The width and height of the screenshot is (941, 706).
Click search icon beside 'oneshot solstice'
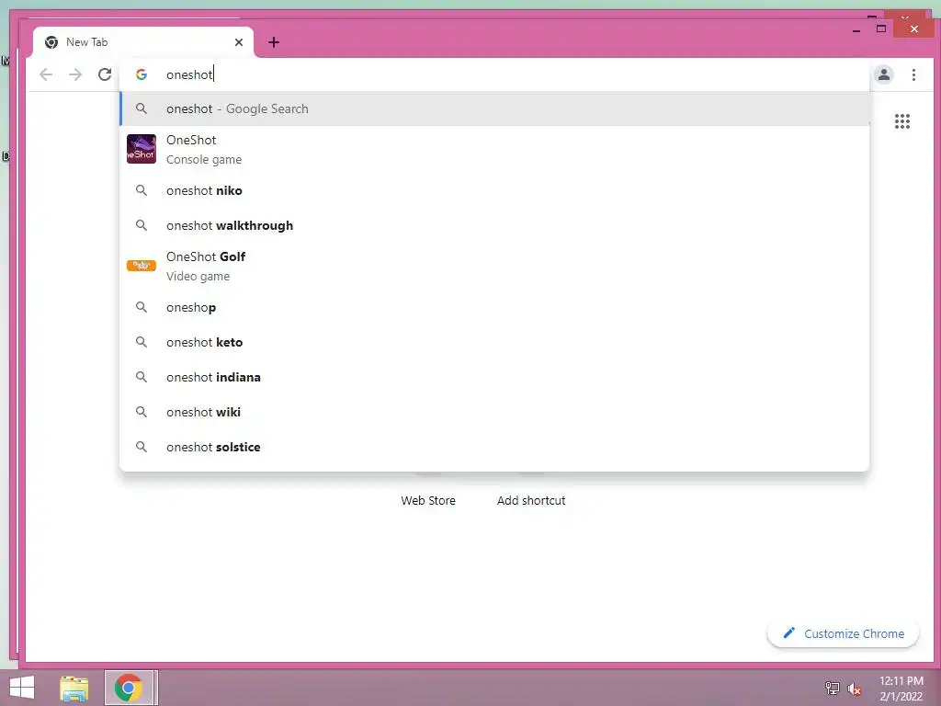[142, 447]
